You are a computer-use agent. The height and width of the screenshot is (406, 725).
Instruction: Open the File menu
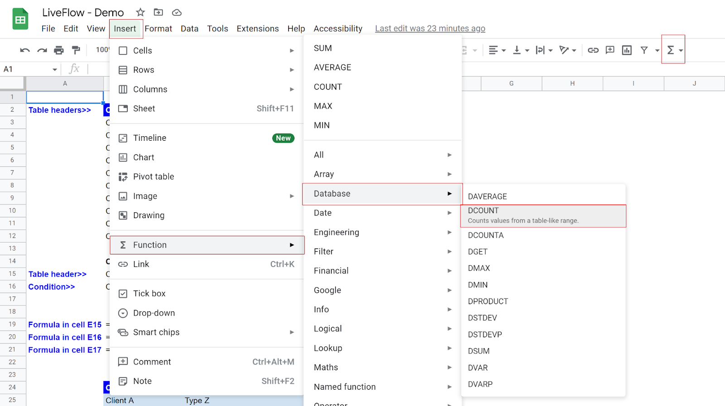coord(48,29)
